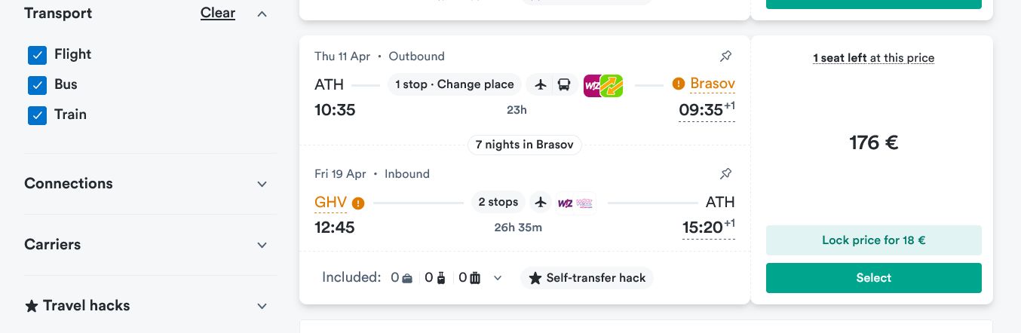The width and height of the screenshot is (1021, 333).
Task: Pin the inbound Fri 19 Apr itinerary
Action: tap(725, 174)
